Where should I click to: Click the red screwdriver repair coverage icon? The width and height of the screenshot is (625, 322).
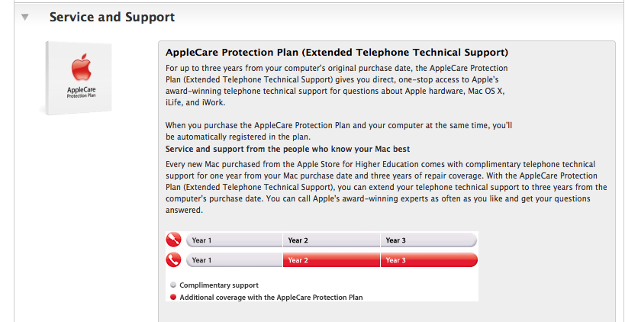click(173, 240)
